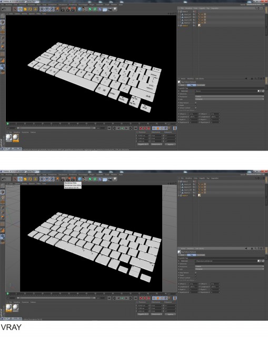Click Render View clapperboard in bottom screenshot
268x337 pixels.
click(x=63, y=179)
